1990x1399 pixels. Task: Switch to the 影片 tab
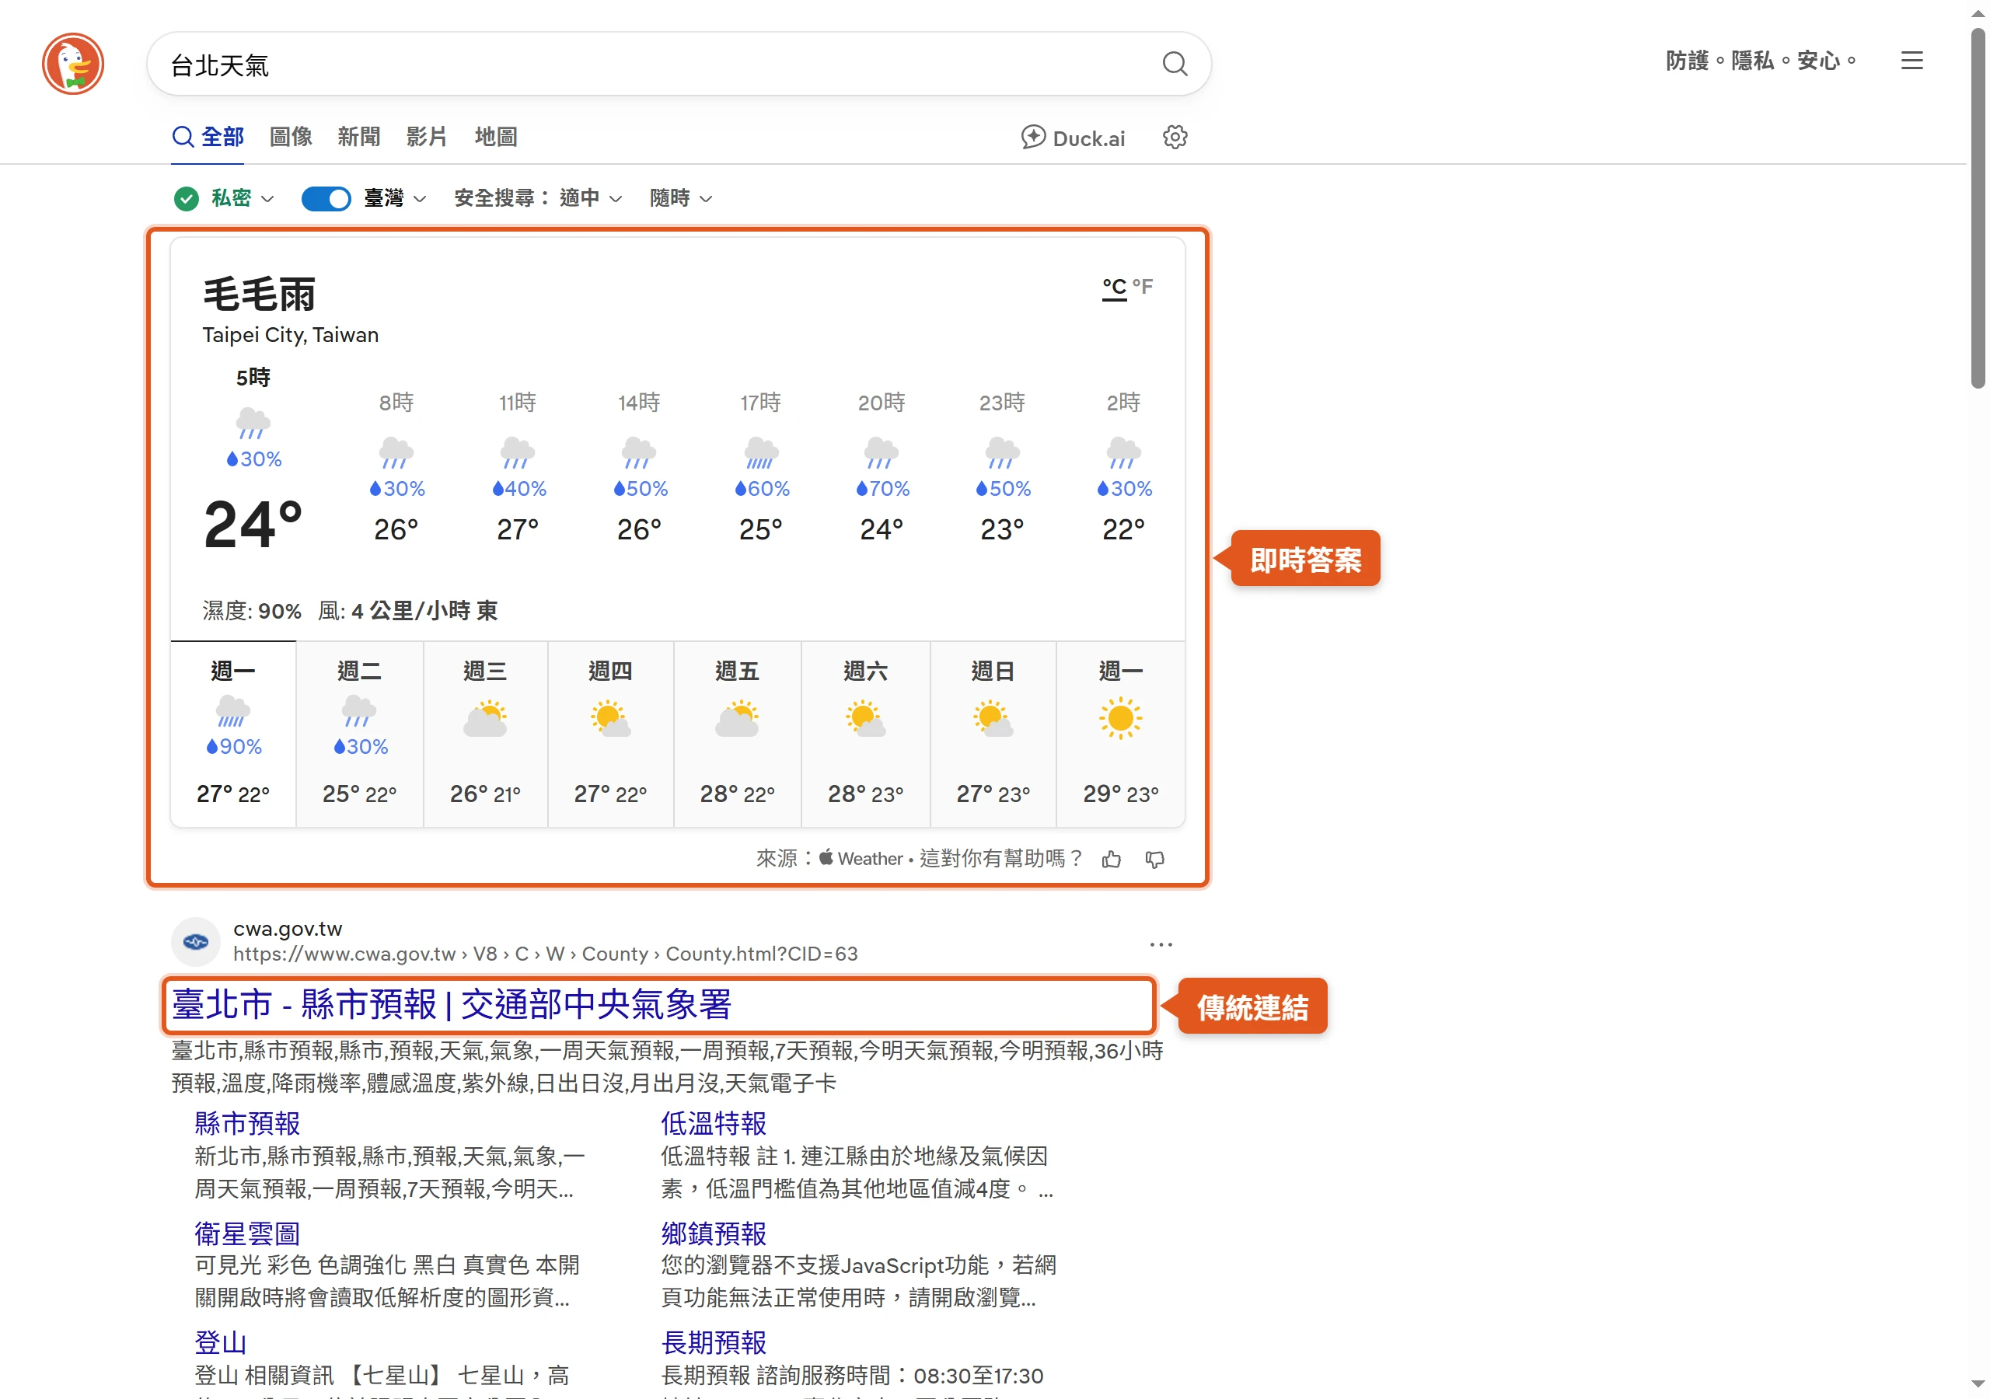click(x=427, y=137)
